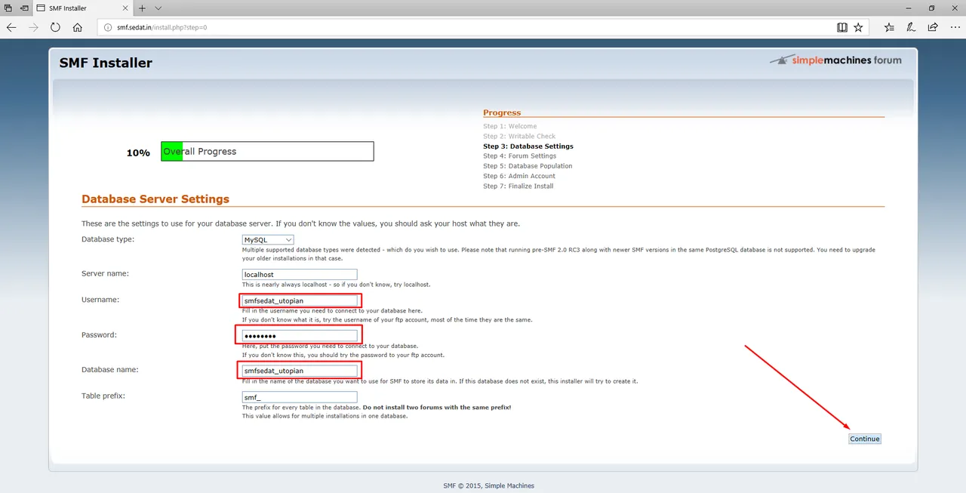Click the Server name input field
This screenshot has height=493, width=966.
click(300, 275)
